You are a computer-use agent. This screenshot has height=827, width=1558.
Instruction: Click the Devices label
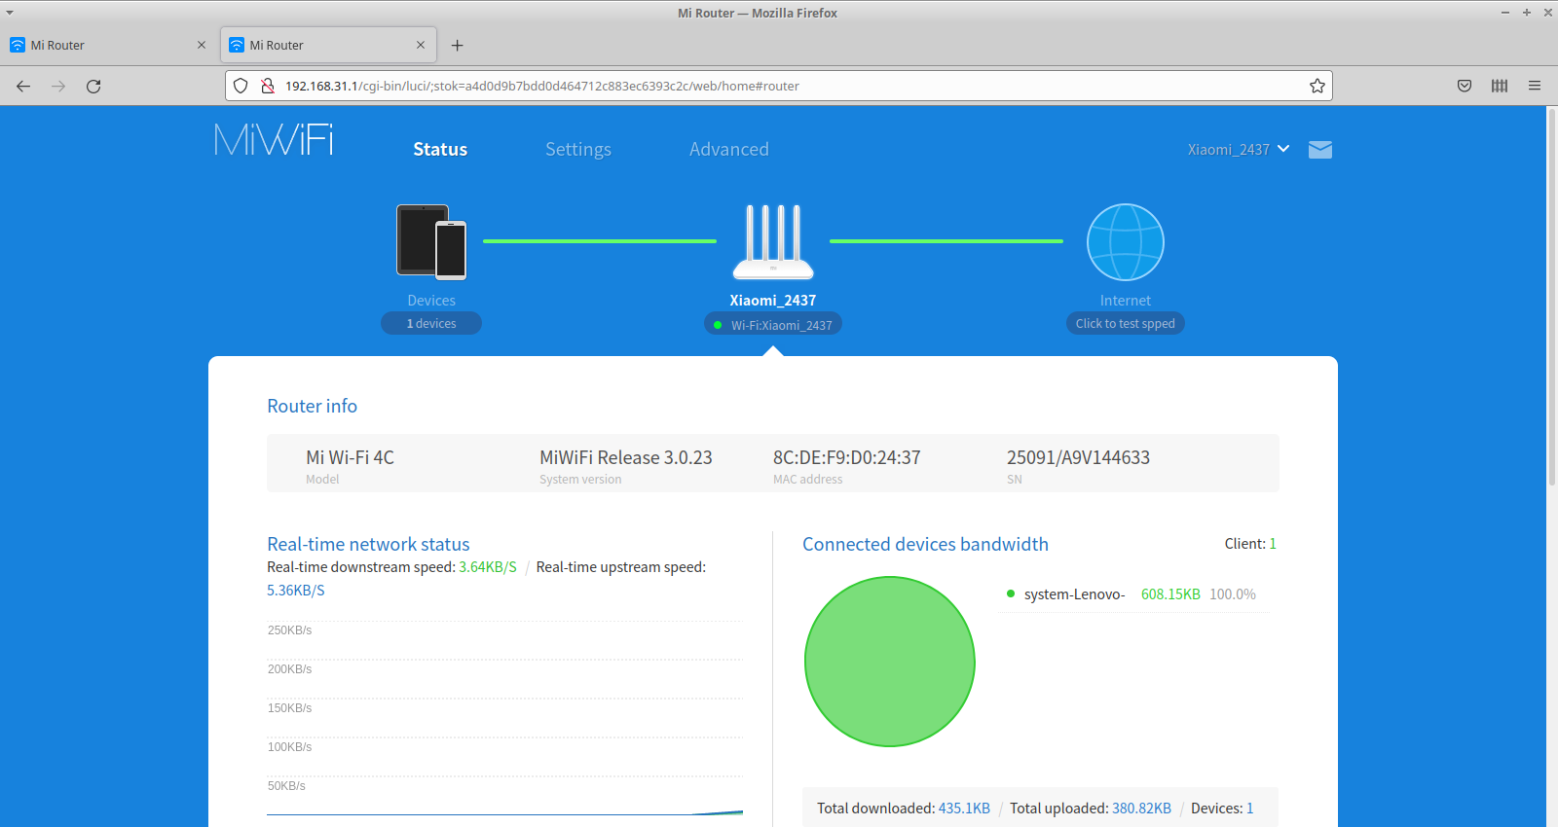pyautogui.click(x=431, y=301)
